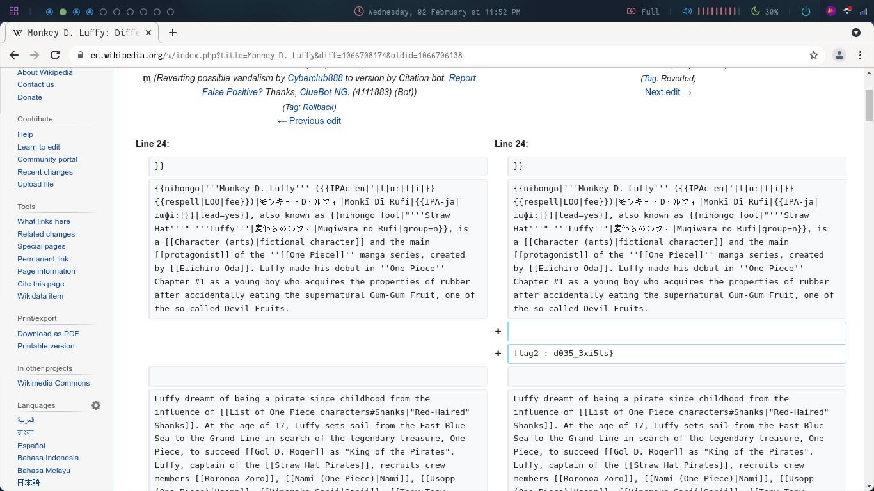874x491 pixels.
Task: Open the Wikidata item link
Action: 40,296
